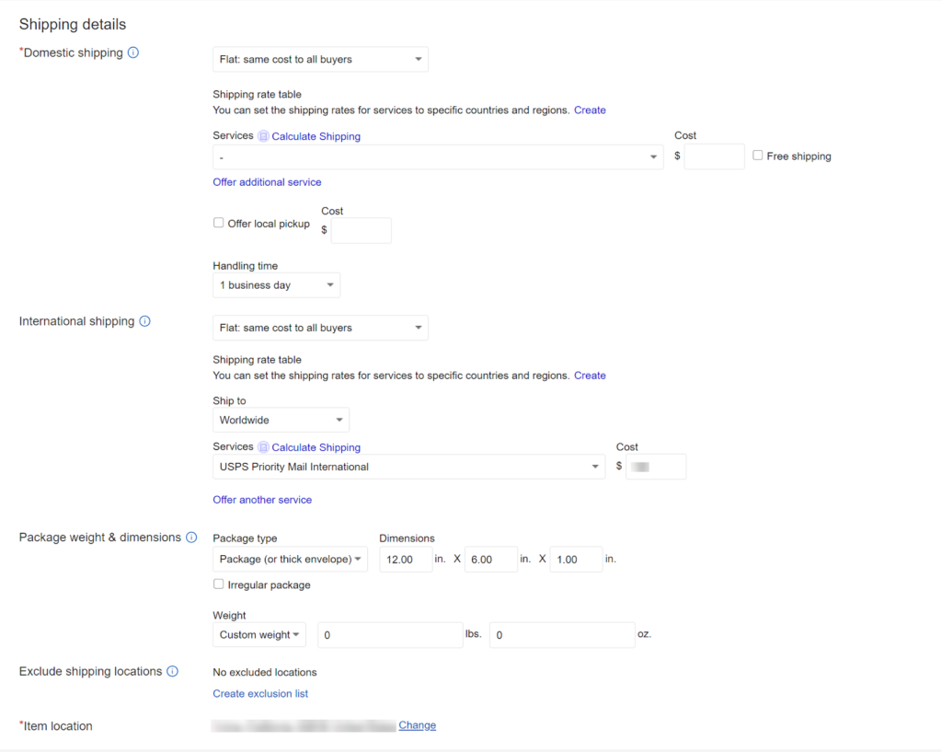Open the USPS Priority Mail International dropdown
942x752 pixels.
[408, 467]
